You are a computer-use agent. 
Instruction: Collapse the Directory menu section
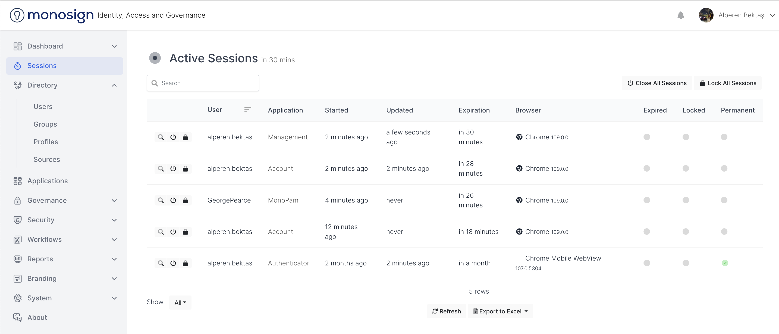[114, 85]
